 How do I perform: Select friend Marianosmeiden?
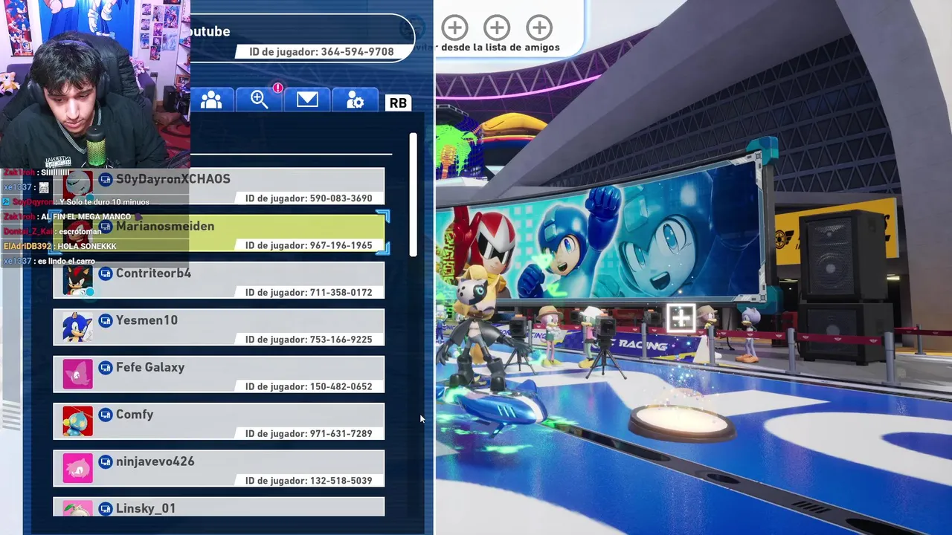point(219,233)
